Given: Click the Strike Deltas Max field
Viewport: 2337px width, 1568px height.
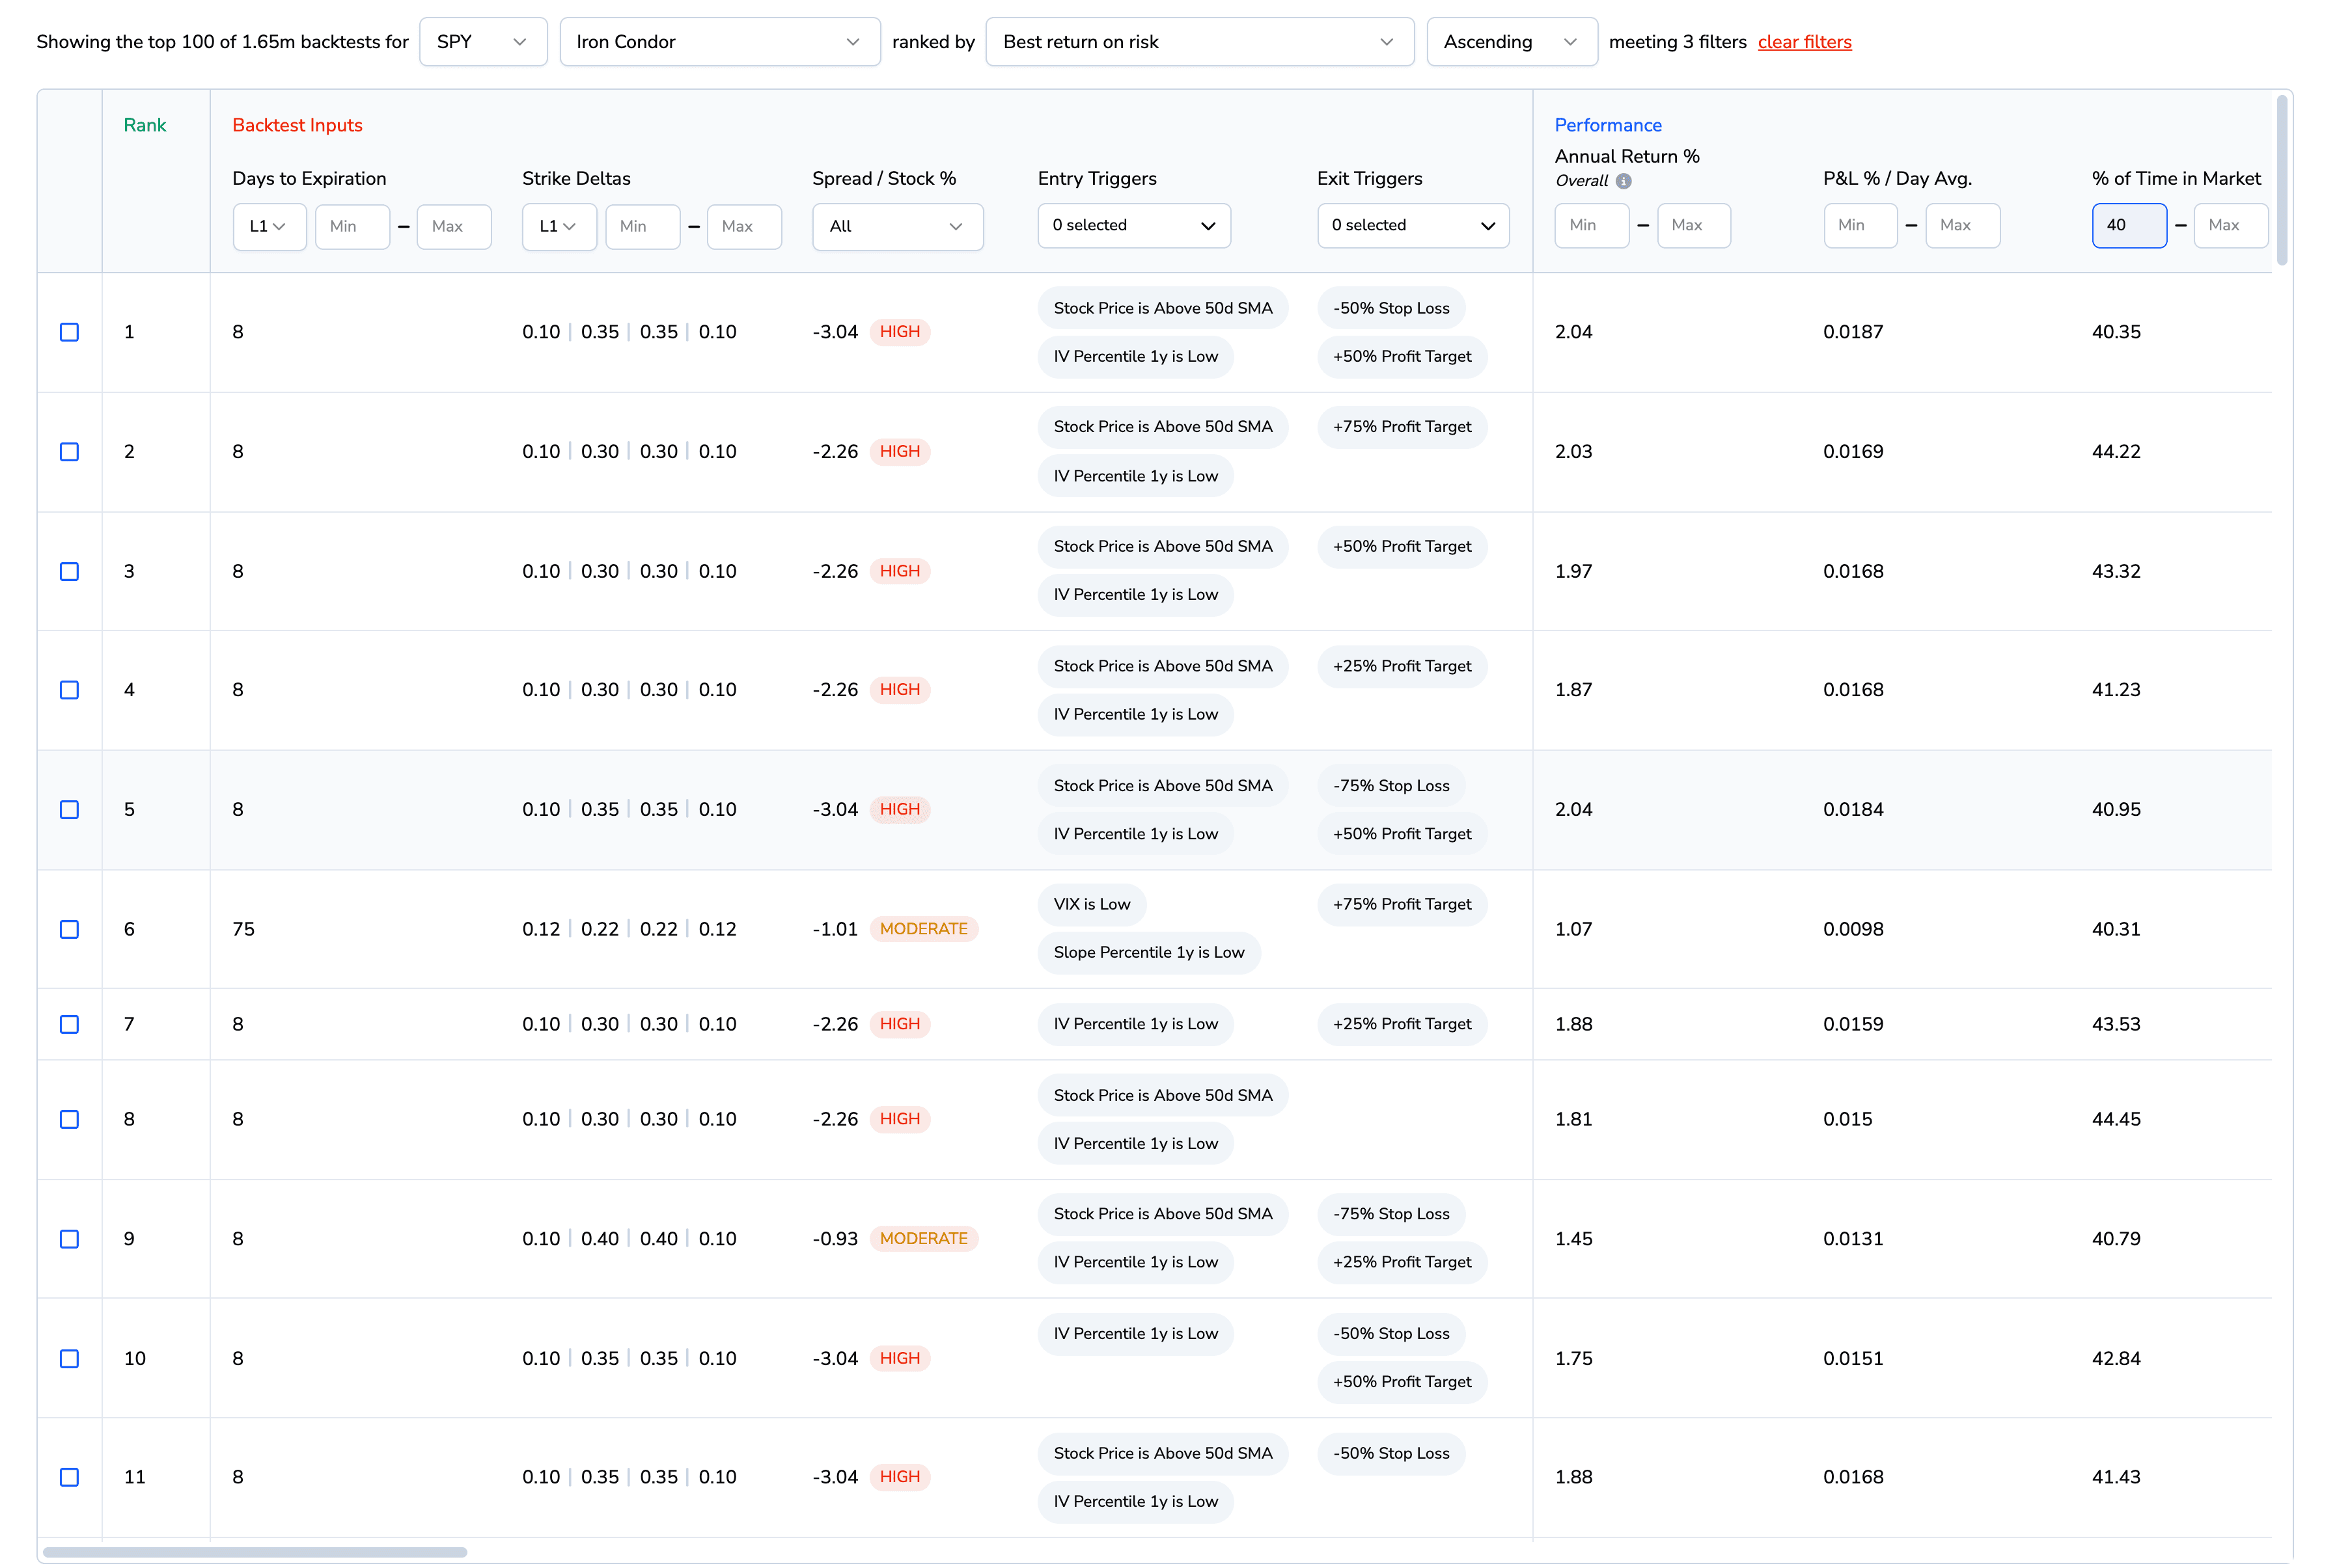Looking at the screenshot, I should click(x=743, y=226).
